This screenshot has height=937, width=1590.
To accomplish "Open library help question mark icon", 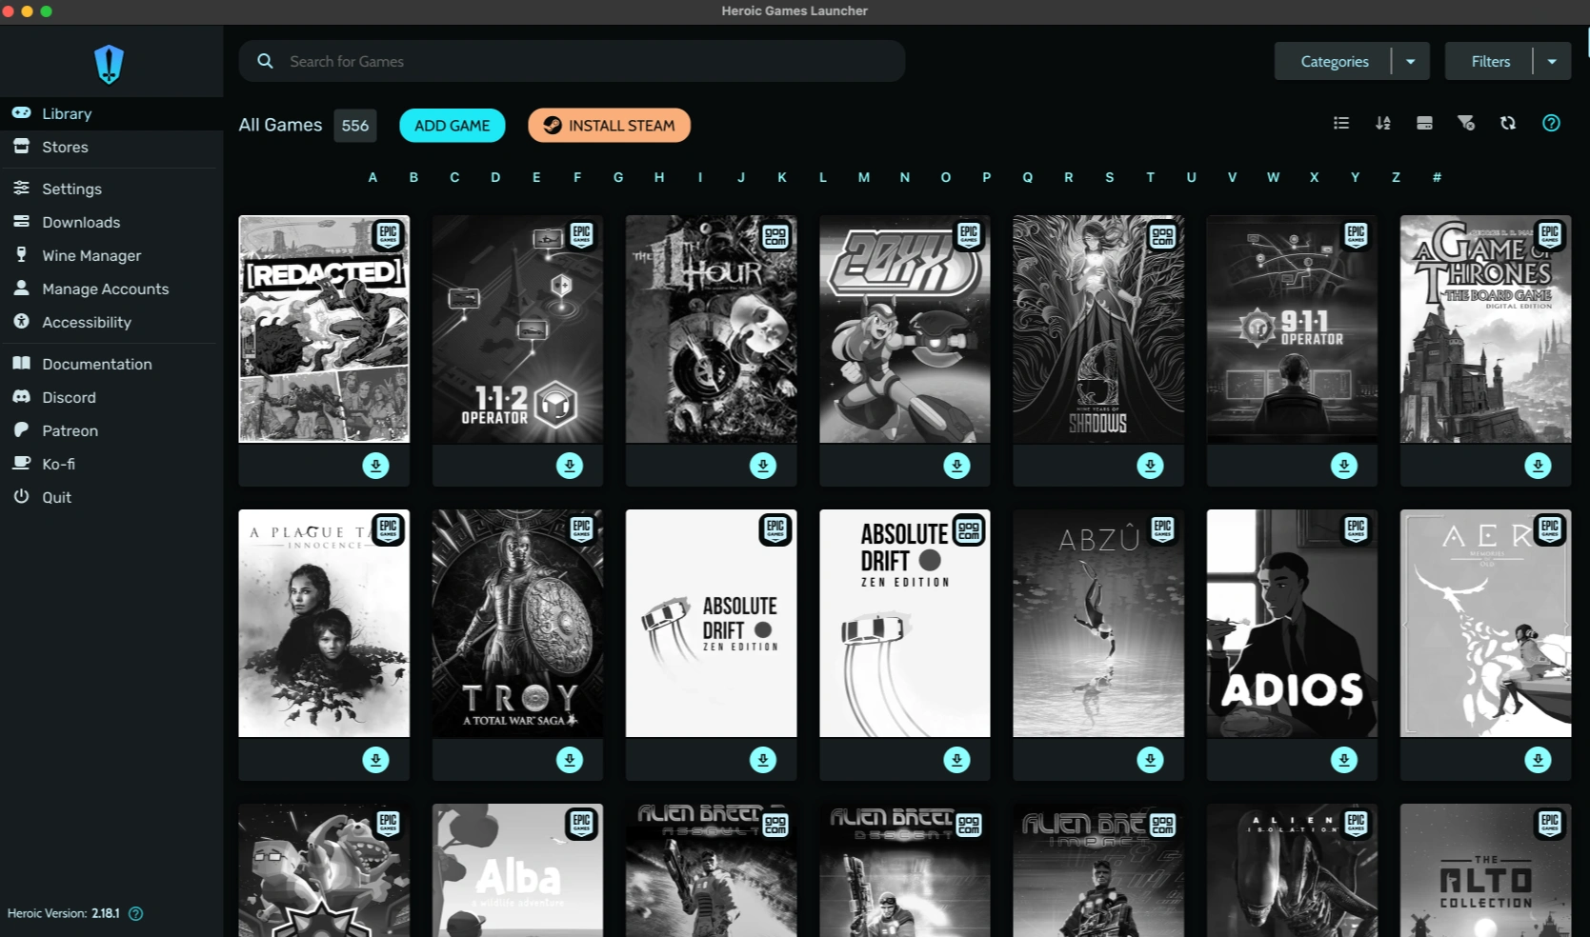I will click(x=1551, y=123).
